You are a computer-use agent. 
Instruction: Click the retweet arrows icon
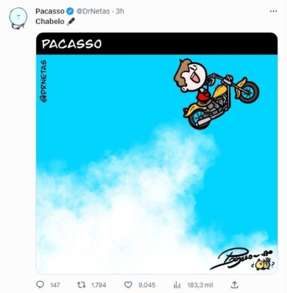tap(81, 285)
